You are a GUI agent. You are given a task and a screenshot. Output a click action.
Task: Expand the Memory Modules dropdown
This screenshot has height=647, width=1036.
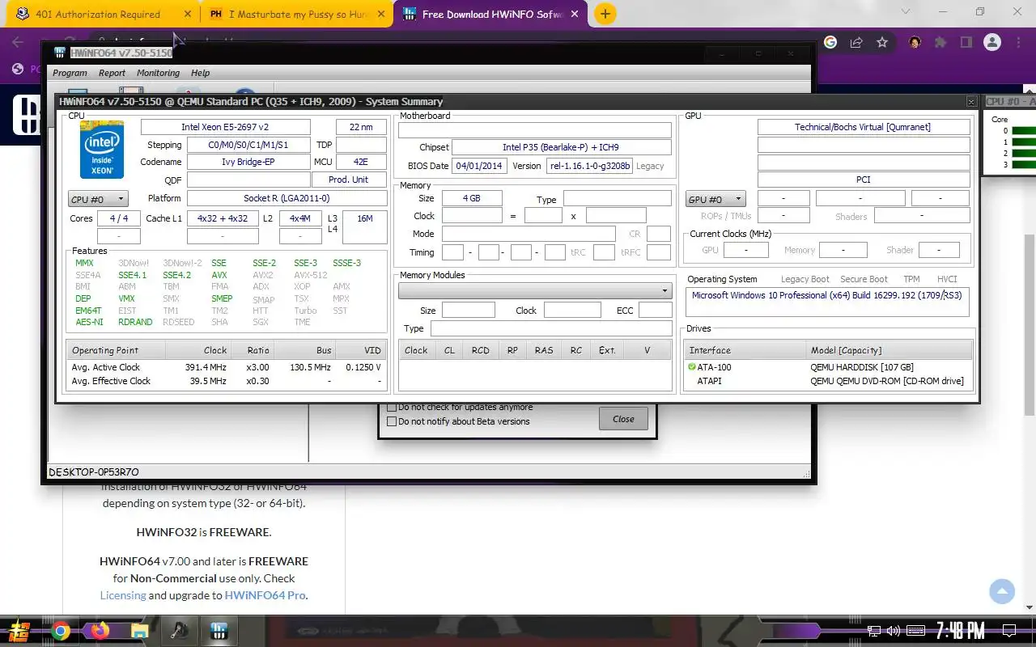(535, 290)
